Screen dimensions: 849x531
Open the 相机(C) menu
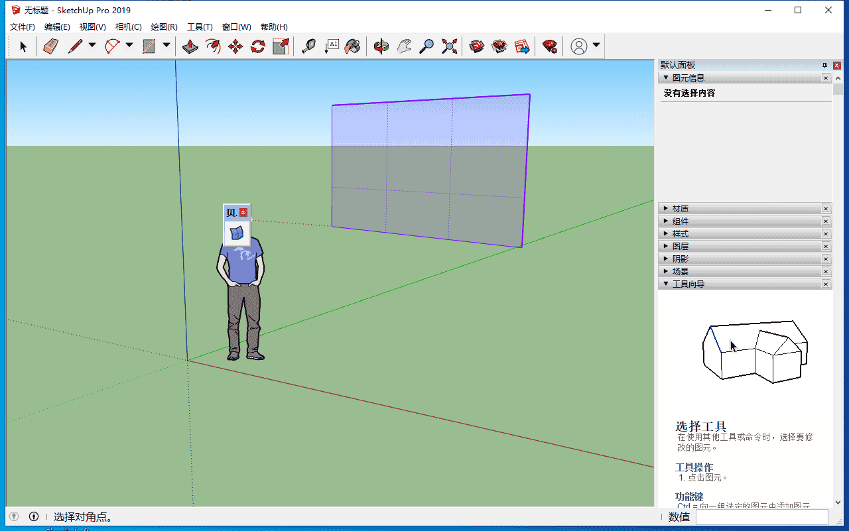coord(129,27)
